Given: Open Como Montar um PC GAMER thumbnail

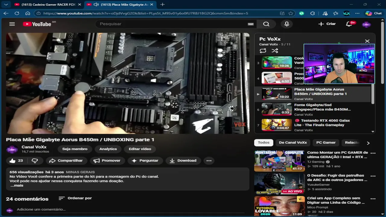Looking at the screenshot, I should click(279, 161).
